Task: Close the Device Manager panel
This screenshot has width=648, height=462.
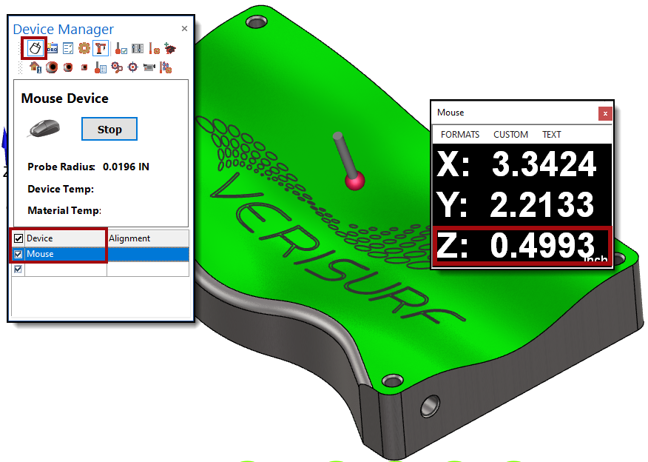Action: 184,29
